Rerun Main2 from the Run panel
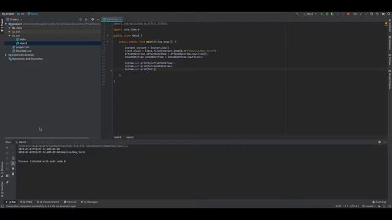The width and height of the screenshot is (392, 220). (x=7, y=148)
